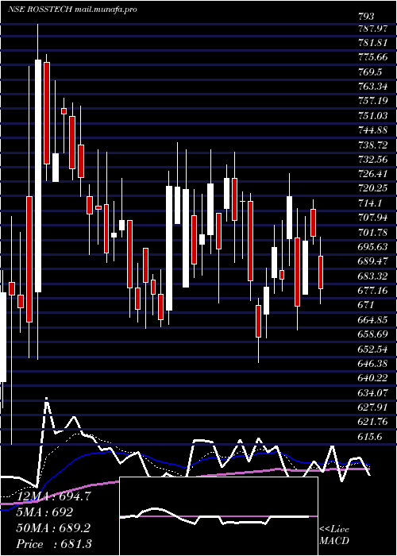Click the Price : 681.3 readout
397x556 pixels.
coord(54,543)
